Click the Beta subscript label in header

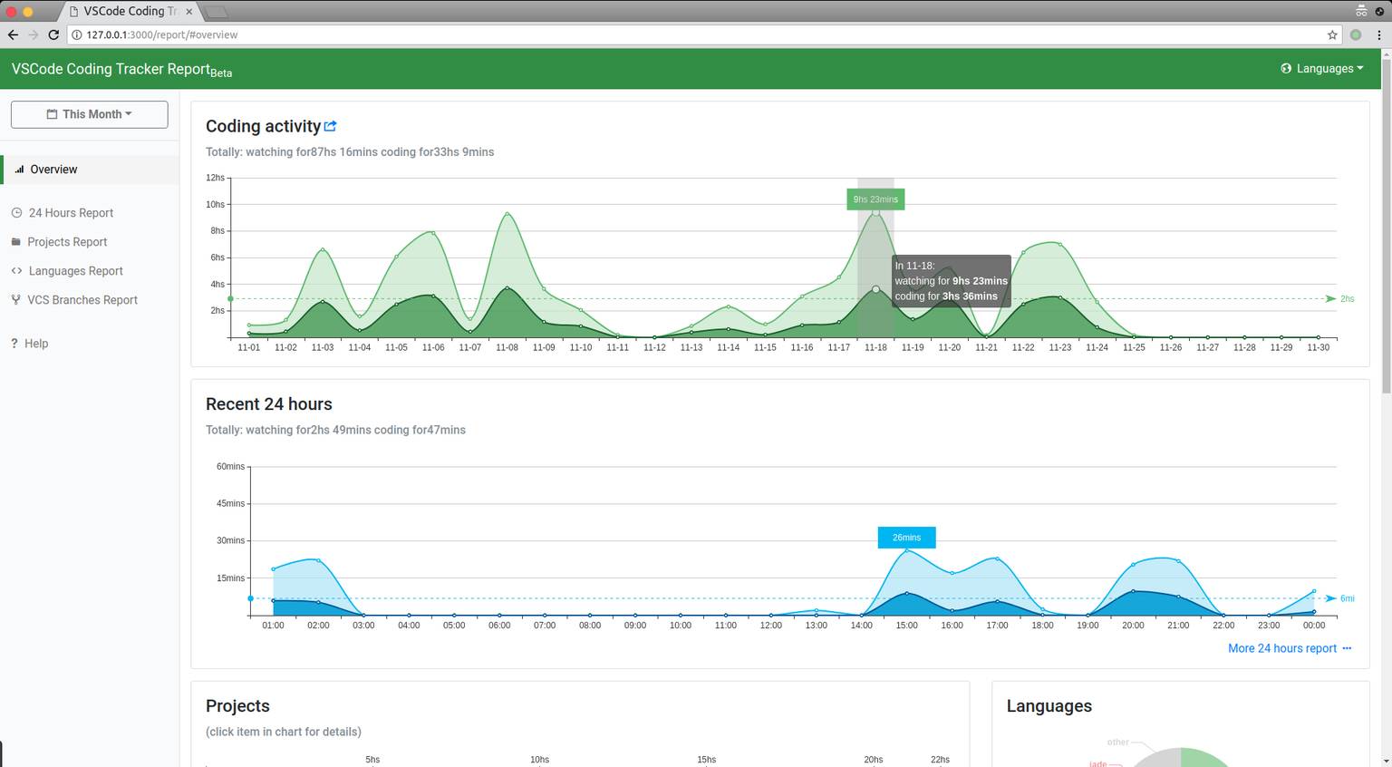221,73
